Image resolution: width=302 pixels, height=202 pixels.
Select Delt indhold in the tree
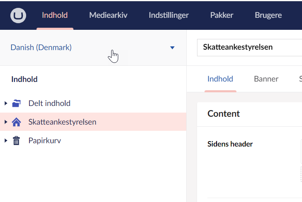pyautogui.click(x=49, y=103)
